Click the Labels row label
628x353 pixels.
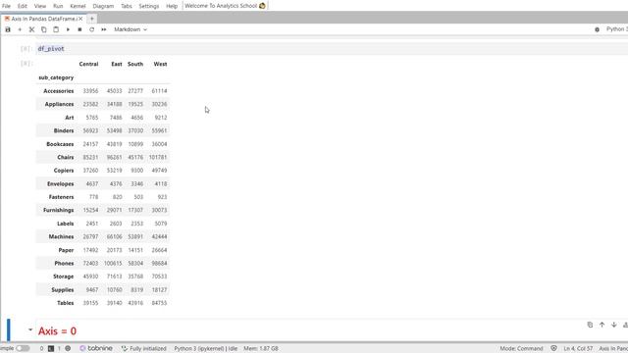[x=66, y=224]
